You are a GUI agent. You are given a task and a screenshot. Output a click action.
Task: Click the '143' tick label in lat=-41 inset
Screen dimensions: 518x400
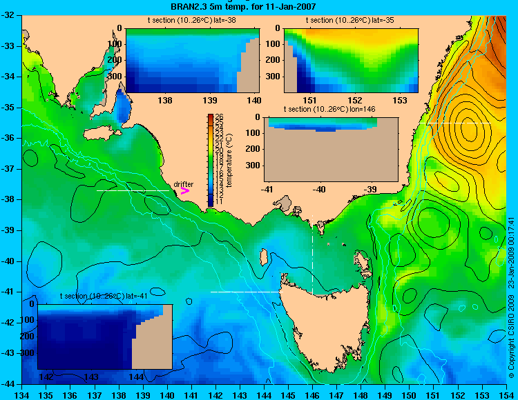point(91,377)
